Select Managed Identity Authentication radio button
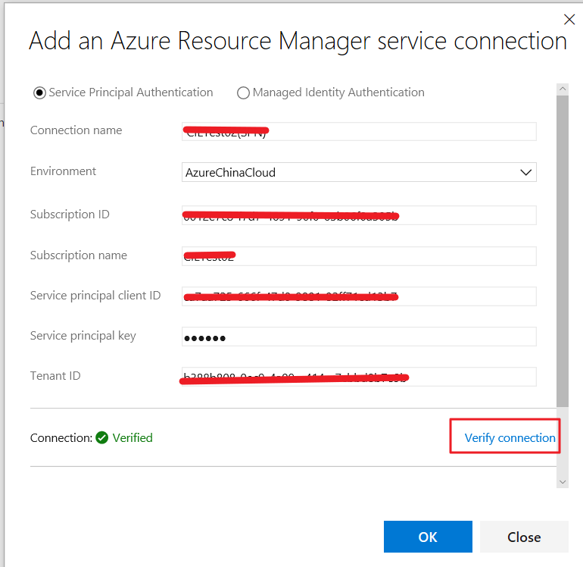 (x=243, y=92)
